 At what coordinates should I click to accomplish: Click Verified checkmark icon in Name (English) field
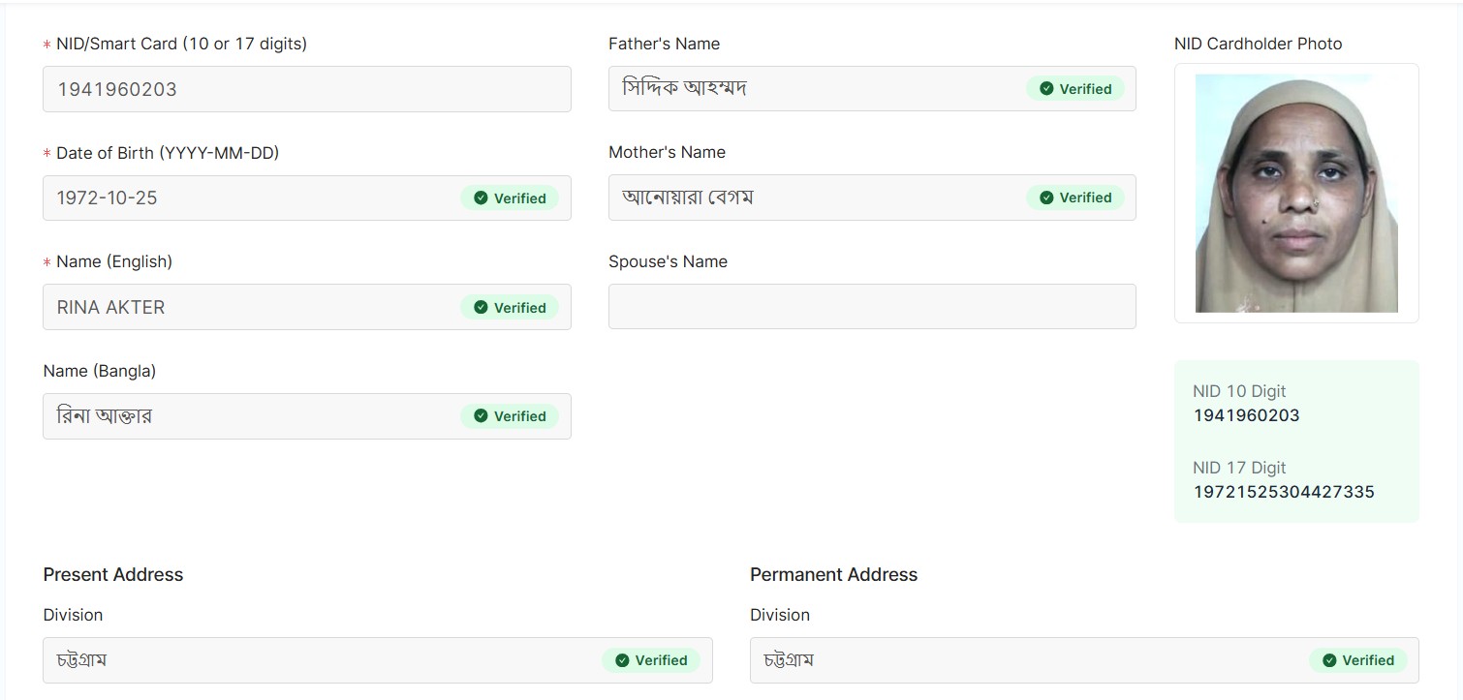point(481,308)
